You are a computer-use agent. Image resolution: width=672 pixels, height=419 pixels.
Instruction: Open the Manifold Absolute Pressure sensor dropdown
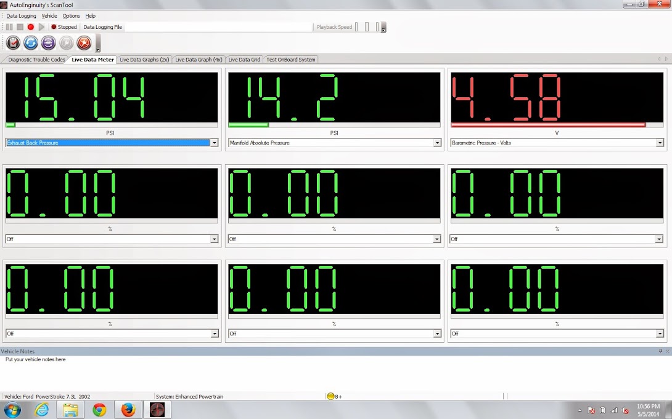437,143
